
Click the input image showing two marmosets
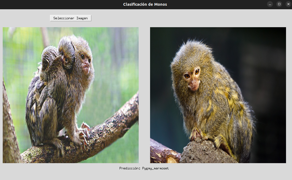(x=70, y=95)
